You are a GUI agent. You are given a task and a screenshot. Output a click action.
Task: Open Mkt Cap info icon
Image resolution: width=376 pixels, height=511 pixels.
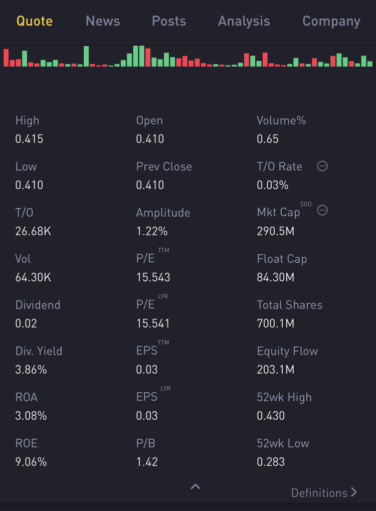coord(322,211)
